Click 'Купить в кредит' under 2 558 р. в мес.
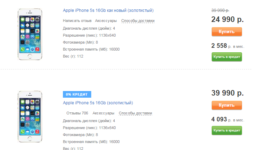 (227, 57)
